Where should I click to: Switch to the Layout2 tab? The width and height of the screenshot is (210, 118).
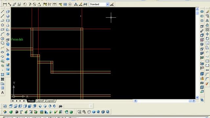pyautogui.click(x=51, y=101)
